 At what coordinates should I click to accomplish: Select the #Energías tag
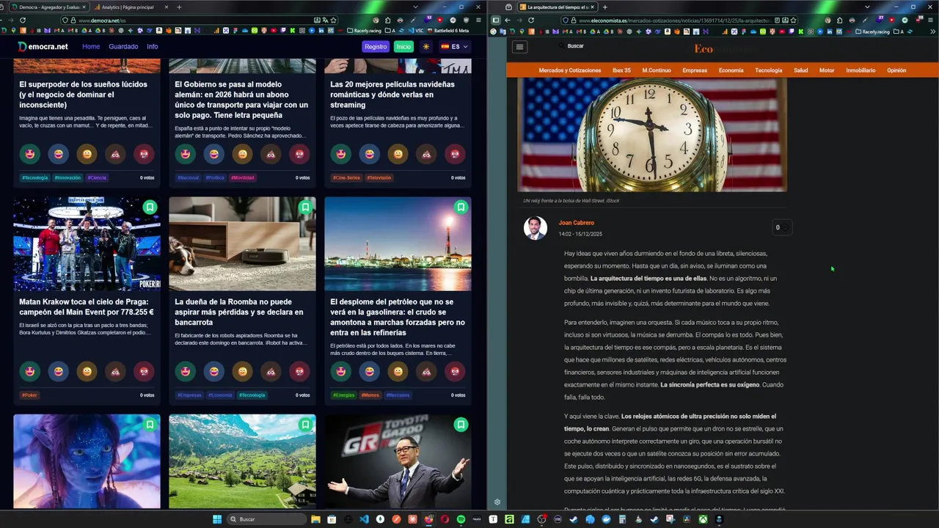(x=344, y=395)
